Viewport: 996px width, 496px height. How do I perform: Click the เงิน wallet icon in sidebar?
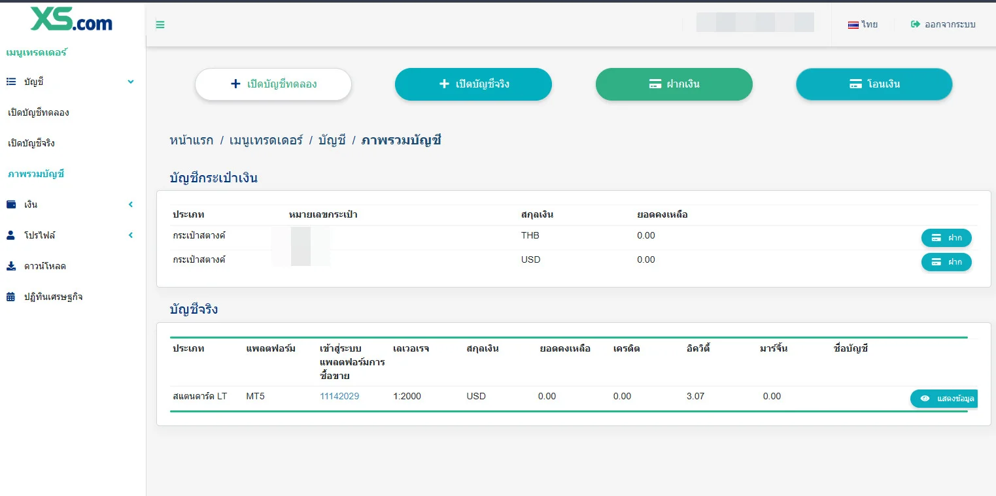click(11, 205)
